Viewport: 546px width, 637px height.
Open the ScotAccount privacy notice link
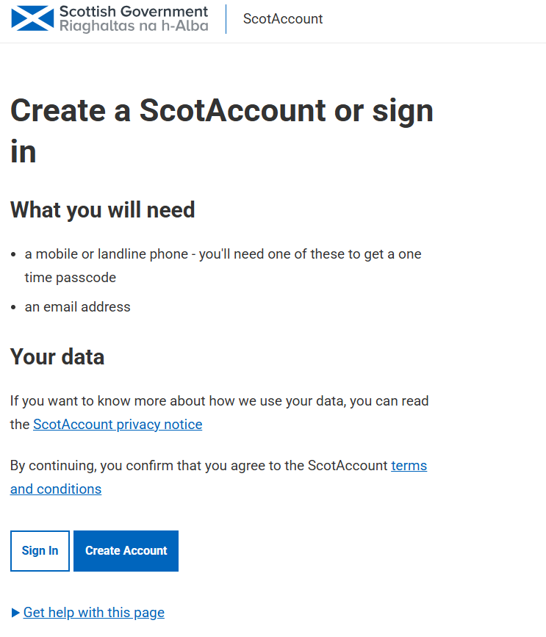[x=118, y=424]
